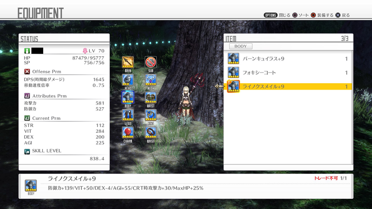
Task: Click the pink female gender symbol
Action: click(85, 51)
